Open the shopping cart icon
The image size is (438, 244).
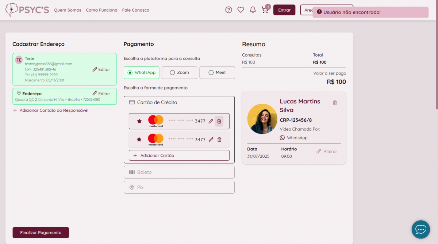[265, 10]
